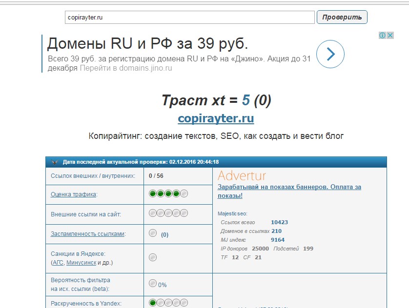
Task: Open the copirayter.ru heading link
Action: [x=216, y=118]
